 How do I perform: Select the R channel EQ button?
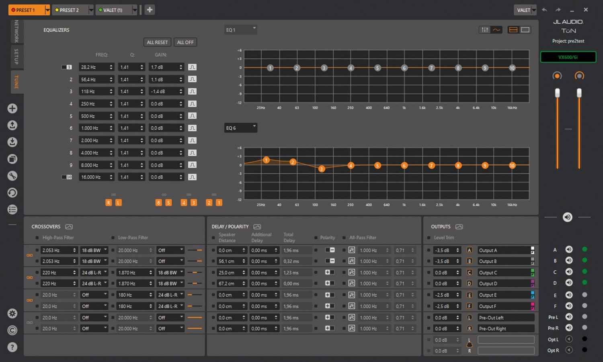tap(109, 203)
